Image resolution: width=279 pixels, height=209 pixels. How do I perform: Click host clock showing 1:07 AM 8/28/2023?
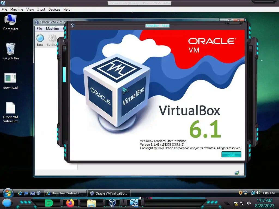(265, 203)
